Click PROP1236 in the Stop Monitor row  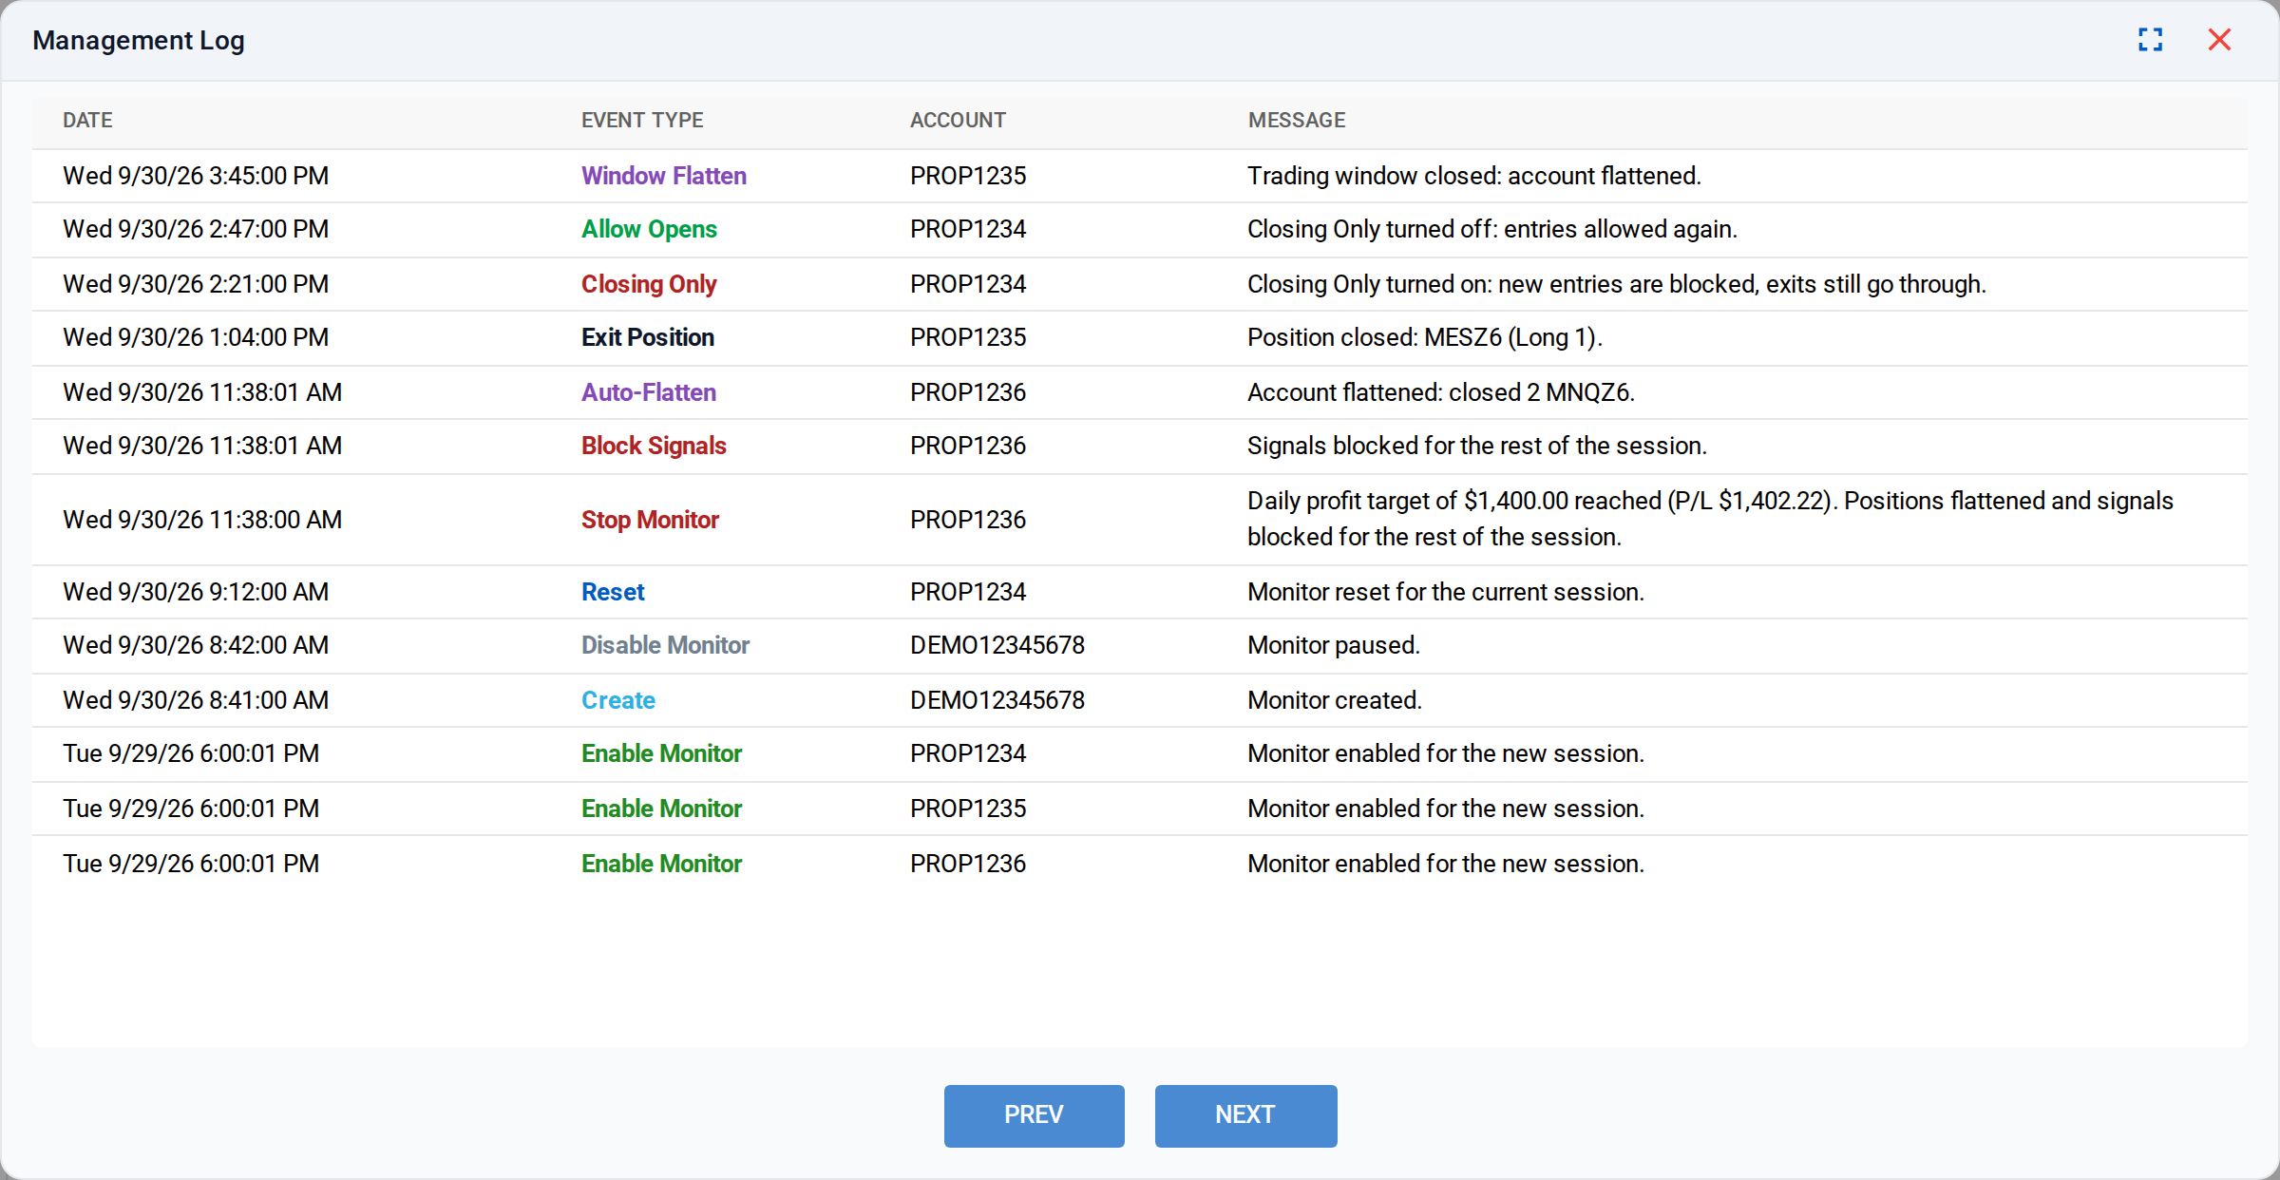tap(968, 520)
